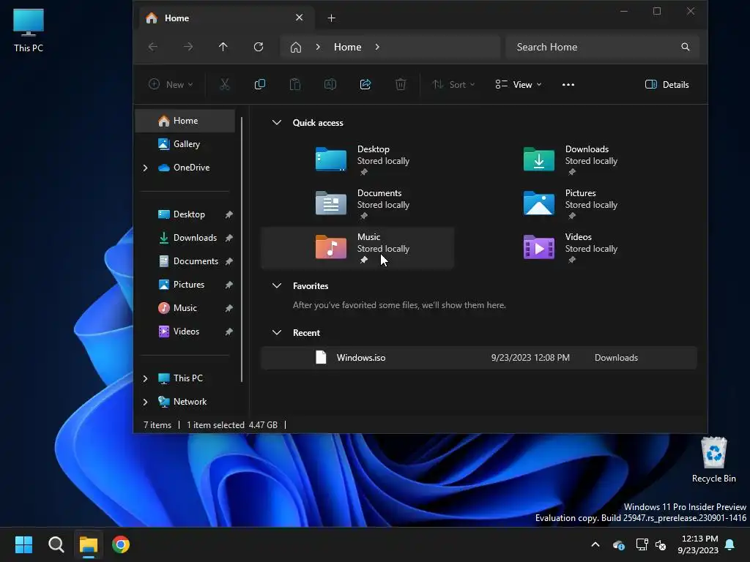
Task: Select the Recycle Bin desktop icon
Action: (x=713, y=460)
